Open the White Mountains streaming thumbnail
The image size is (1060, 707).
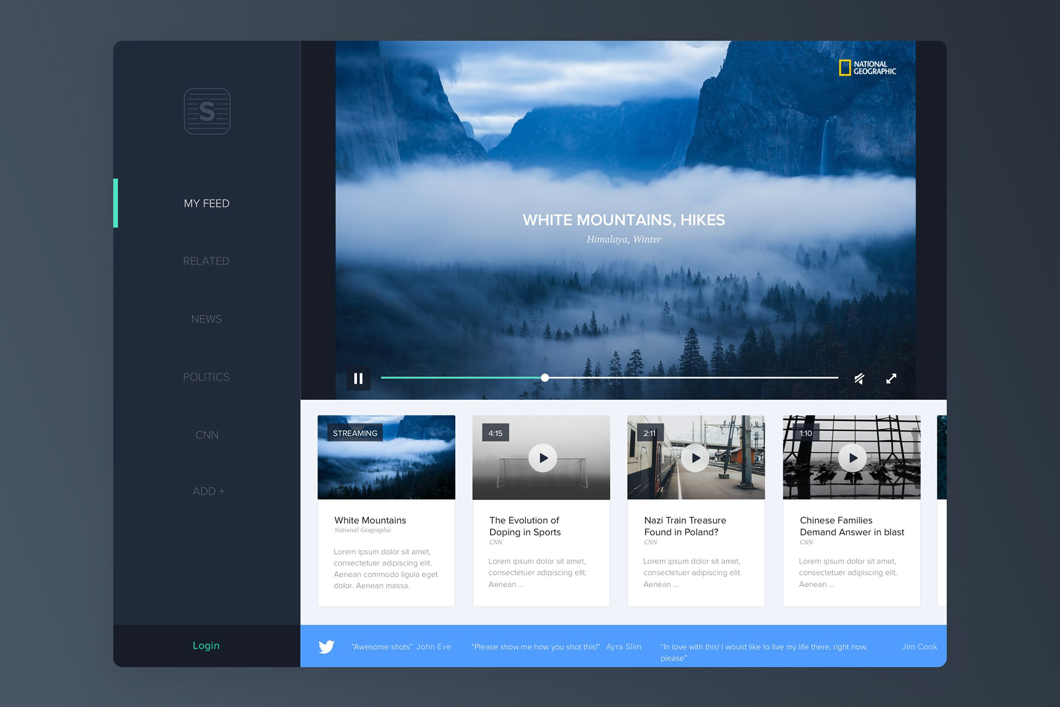click(386, 457)
